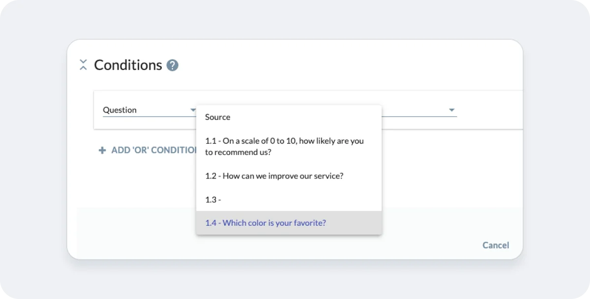
Task: Collapse the Conditions section via double-chevron icon
Action: point(83,64)
